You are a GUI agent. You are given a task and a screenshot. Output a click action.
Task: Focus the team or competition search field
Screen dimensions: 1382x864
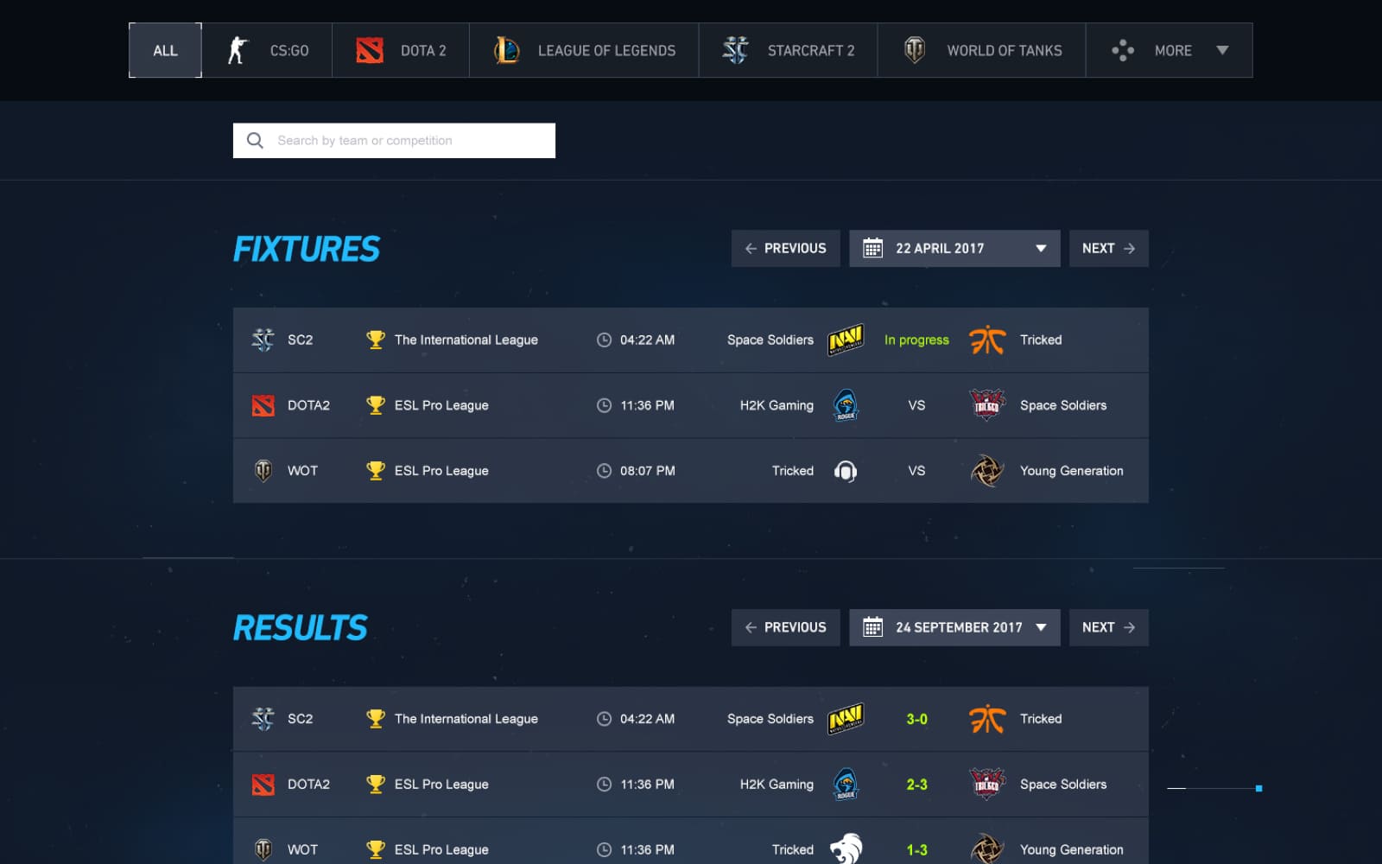406,141
